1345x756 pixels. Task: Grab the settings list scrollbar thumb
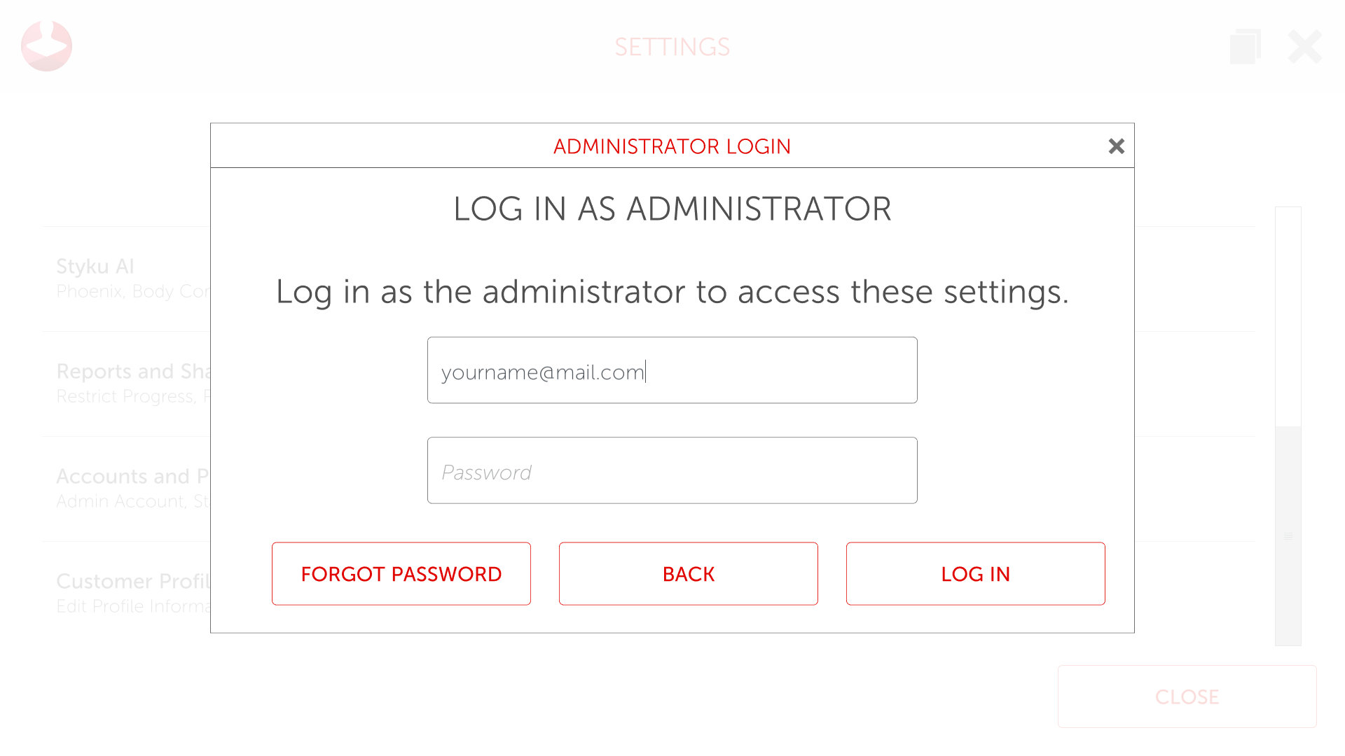(1288, 535)
